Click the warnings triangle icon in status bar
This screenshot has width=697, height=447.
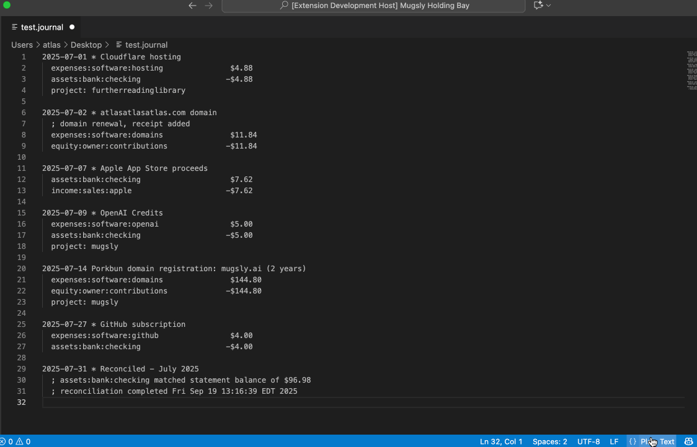(x=19, y=441)
